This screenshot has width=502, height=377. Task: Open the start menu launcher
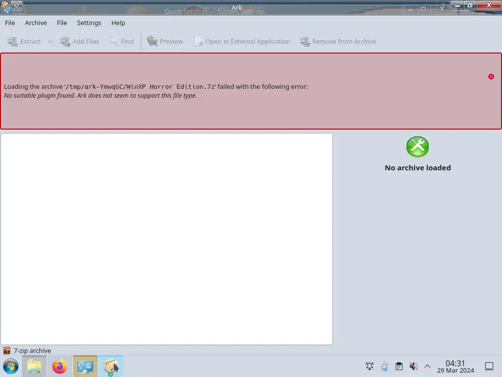[x=11, y=366]
